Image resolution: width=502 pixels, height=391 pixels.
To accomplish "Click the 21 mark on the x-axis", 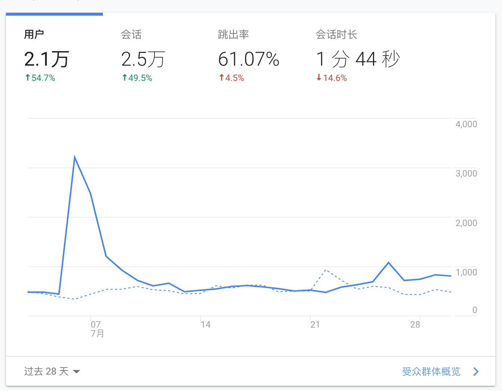I will pyautogui.click(x=315, y=324).
